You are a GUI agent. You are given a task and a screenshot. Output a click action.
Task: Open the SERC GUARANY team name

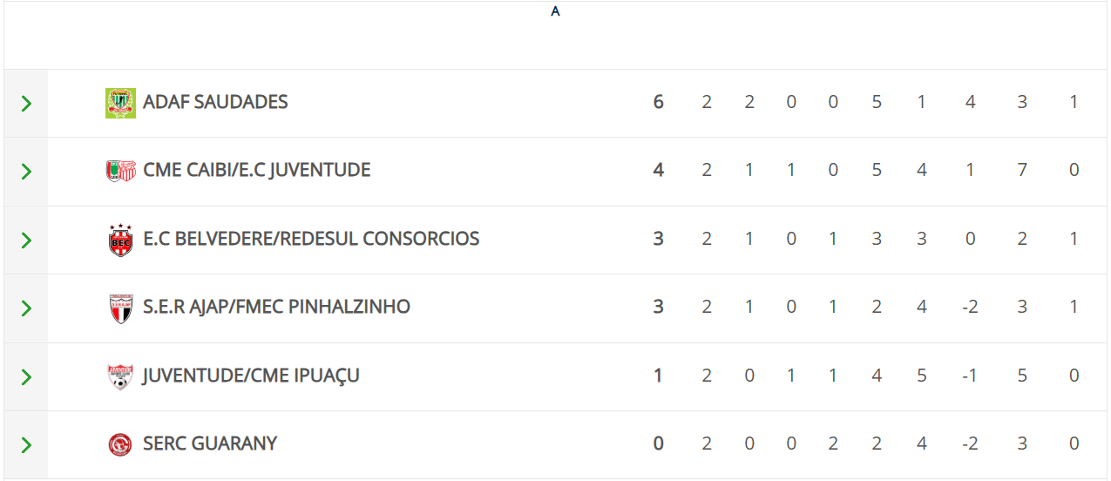(210, 444)
